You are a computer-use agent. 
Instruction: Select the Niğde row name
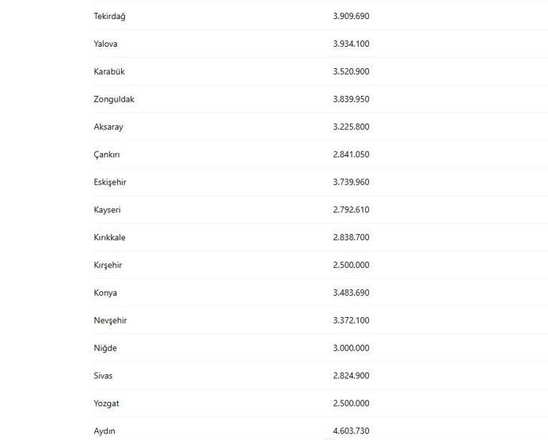pos(105,348)
